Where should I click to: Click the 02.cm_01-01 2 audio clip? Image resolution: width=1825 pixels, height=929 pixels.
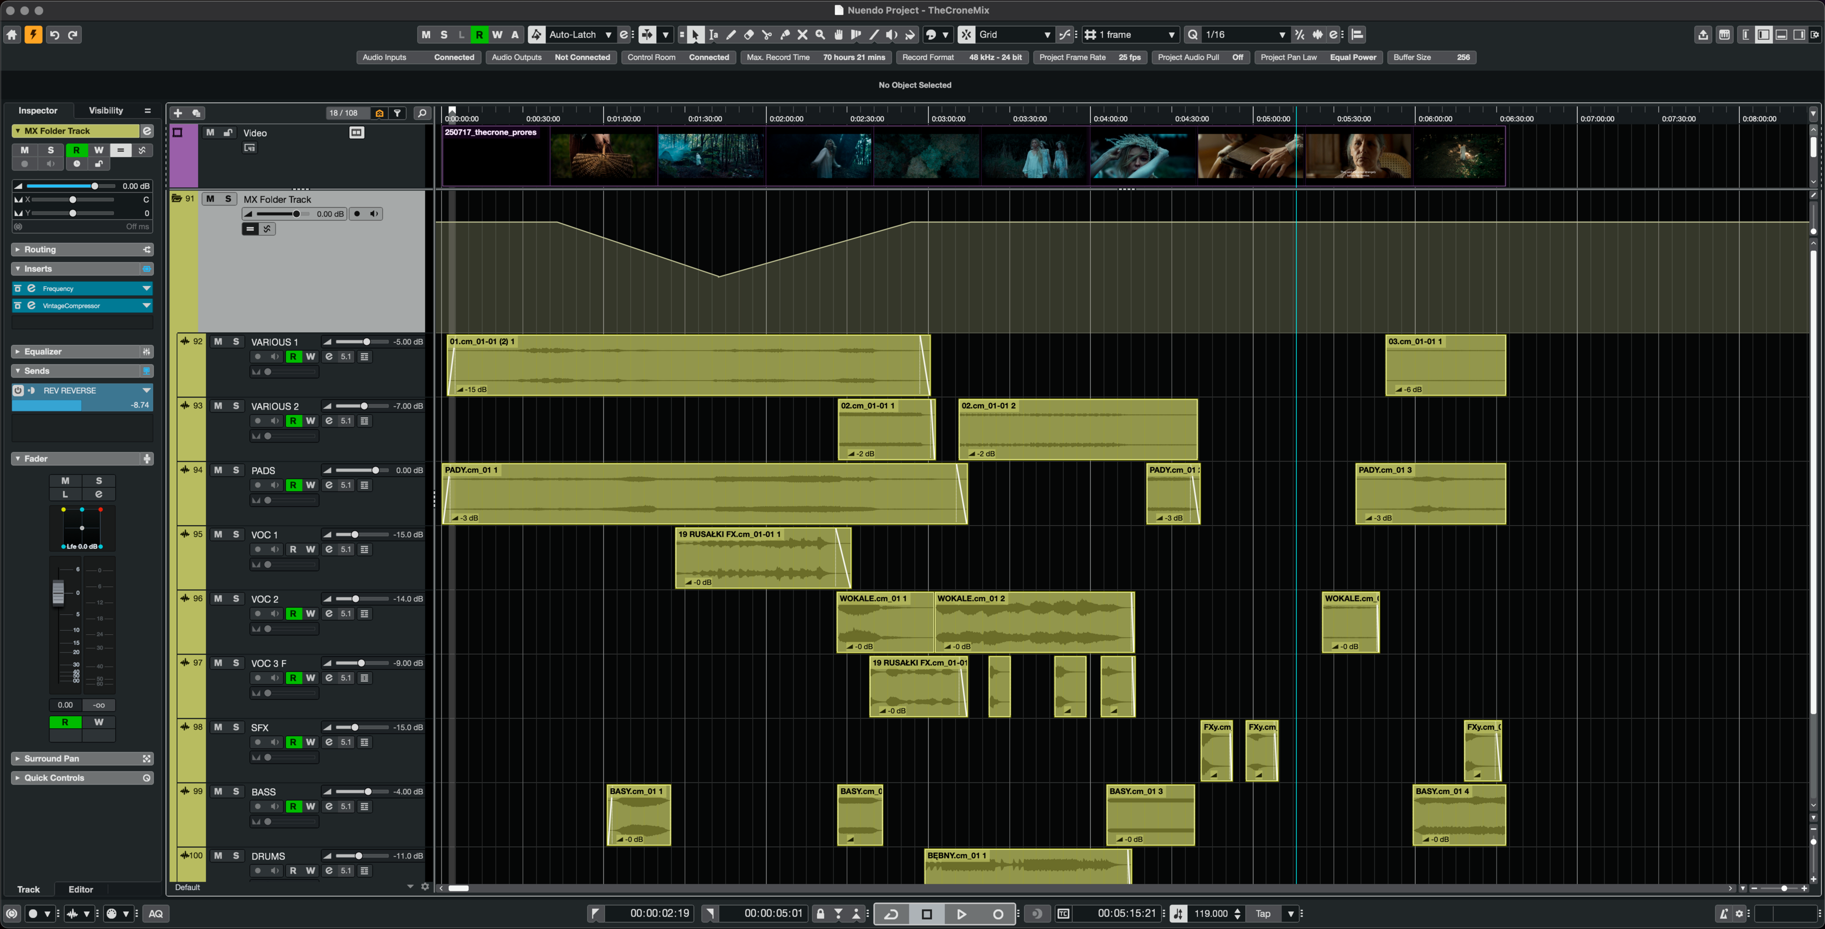(1077, 429)
